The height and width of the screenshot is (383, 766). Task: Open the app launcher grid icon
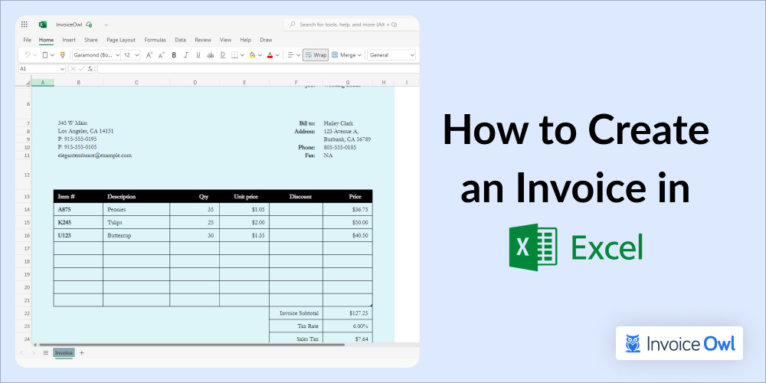coord(25,25)
